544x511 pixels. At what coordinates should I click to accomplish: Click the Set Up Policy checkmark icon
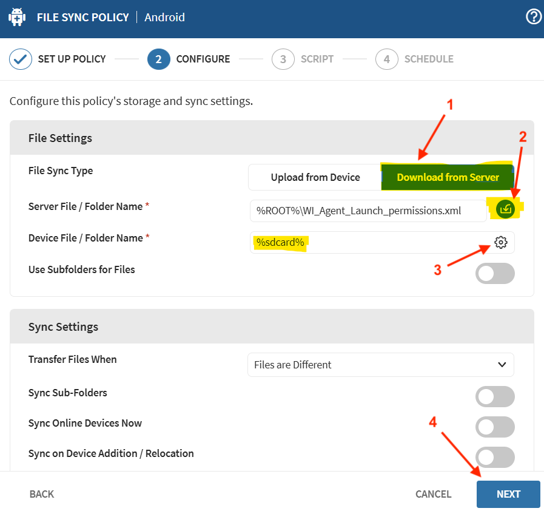(x=21, y=59)
